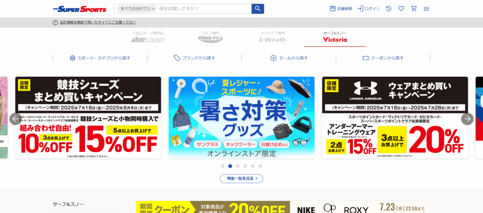
Task: Switch to the L-Breath outdoor tab
Action: pyautogui.click(x=272, y=37)
